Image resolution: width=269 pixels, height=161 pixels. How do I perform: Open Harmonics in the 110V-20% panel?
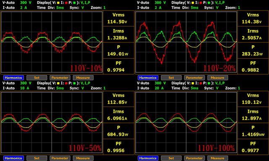[148, 78]
